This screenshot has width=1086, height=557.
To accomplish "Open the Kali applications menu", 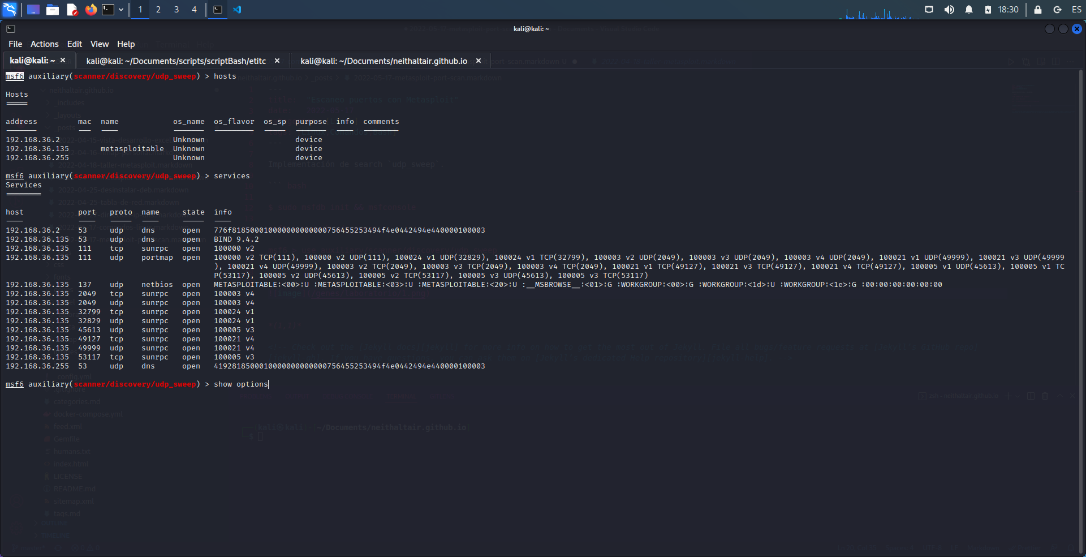I will point(10,10).
